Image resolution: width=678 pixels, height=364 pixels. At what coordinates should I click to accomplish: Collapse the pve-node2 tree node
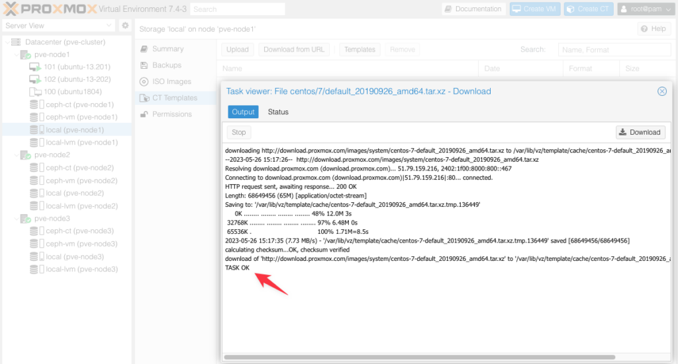click(x=17, y=155)
